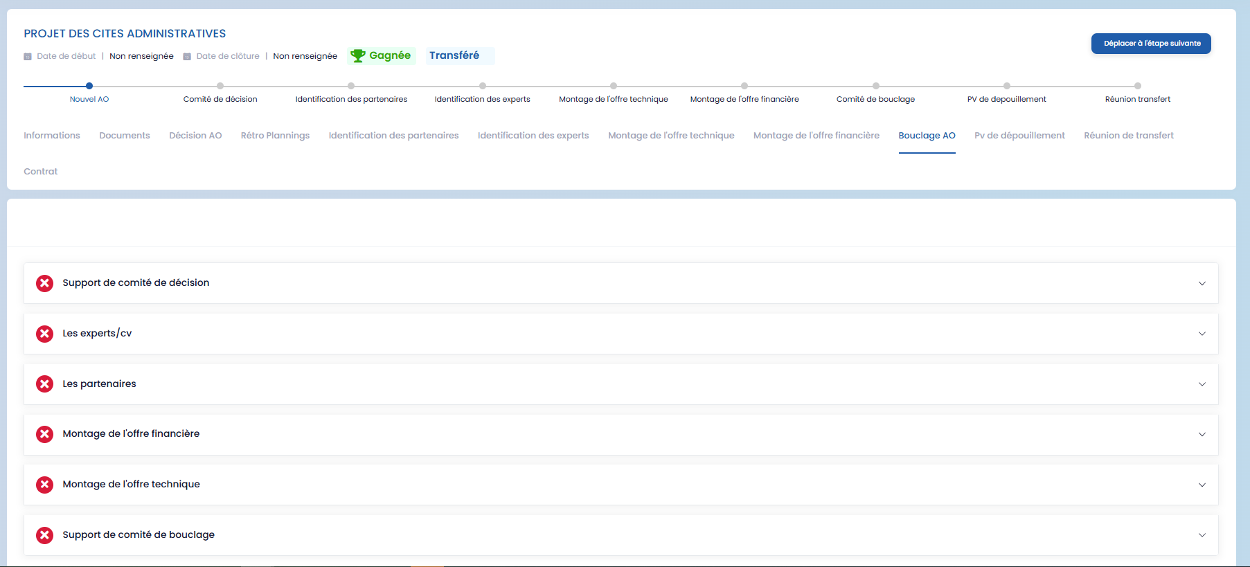Expand Les partenaires accordion chevron
The width and height of the screenshot is (1250, 567).
(x=1202, y=384)
